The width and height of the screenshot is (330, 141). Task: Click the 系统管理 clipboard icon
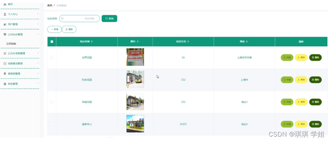click(5, 84)
